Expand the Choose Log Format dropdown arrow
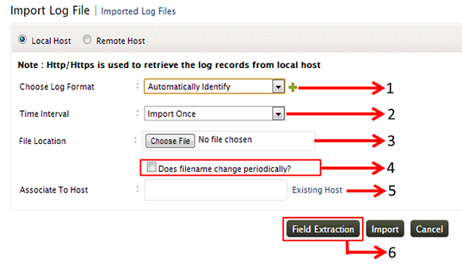 pos(277,87)
